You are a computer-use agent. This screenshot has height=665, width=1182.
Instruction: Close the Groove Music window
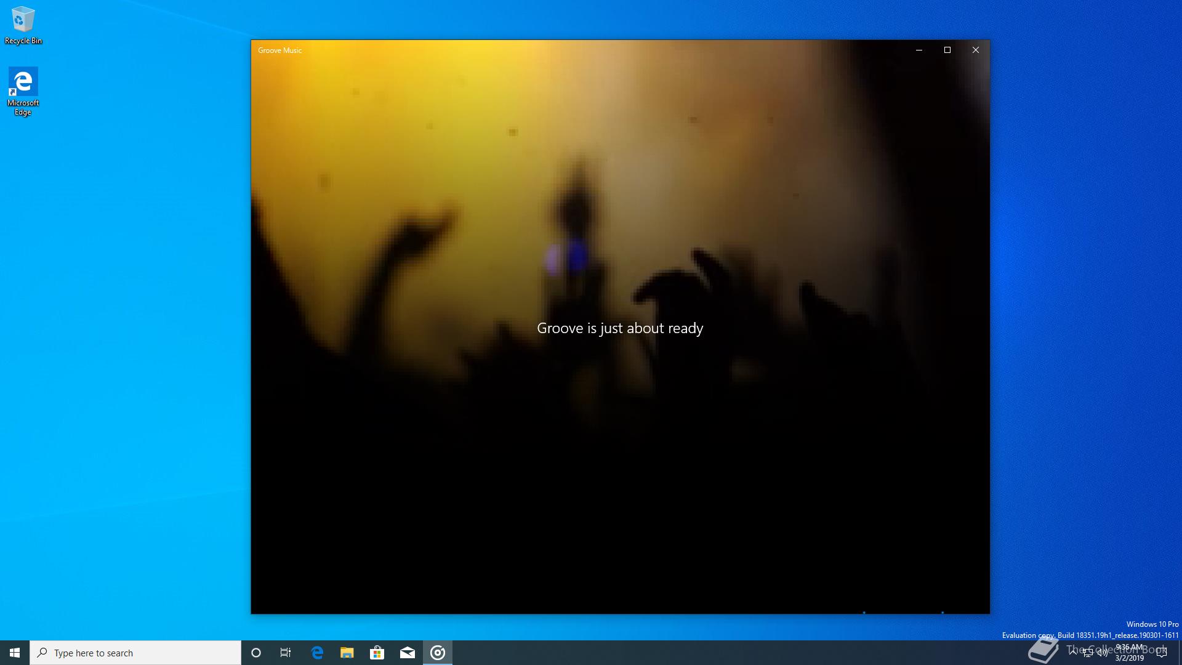(976, 50)
